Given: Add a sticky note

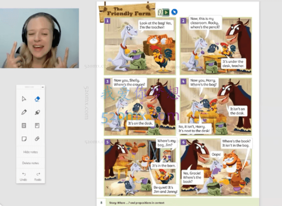Looking at the screenshot, I should pyautogui.click(x=24, y=139).
